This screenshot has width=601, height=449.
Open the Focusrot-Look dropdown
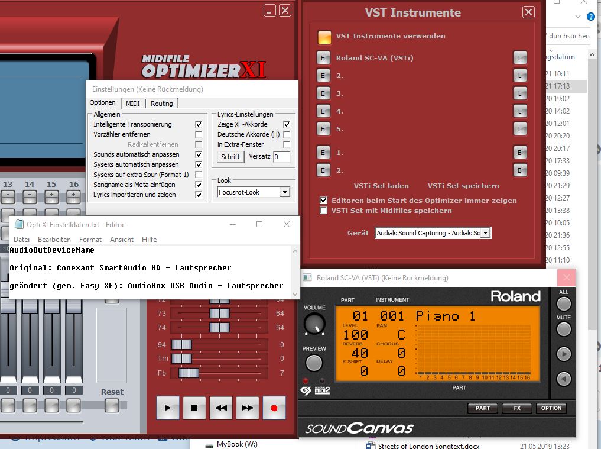click(284, 192)
